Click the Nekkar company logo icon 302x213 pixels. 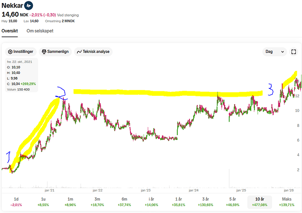(28, 5)
